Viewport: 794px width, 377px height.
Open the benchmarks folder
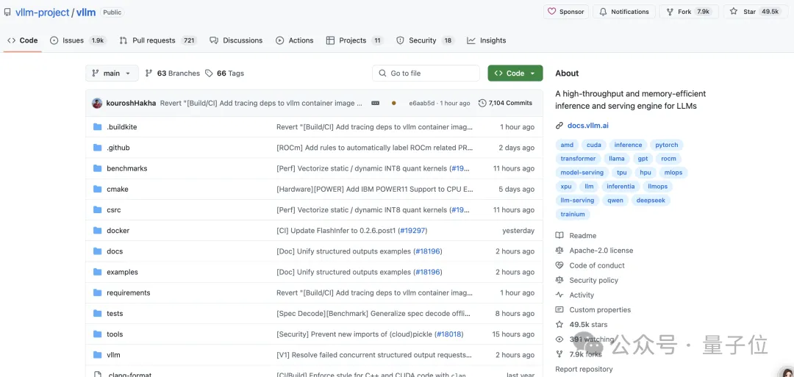tap(126, 168)
